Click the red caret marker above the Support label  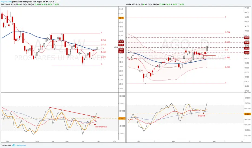pos(203,114)
